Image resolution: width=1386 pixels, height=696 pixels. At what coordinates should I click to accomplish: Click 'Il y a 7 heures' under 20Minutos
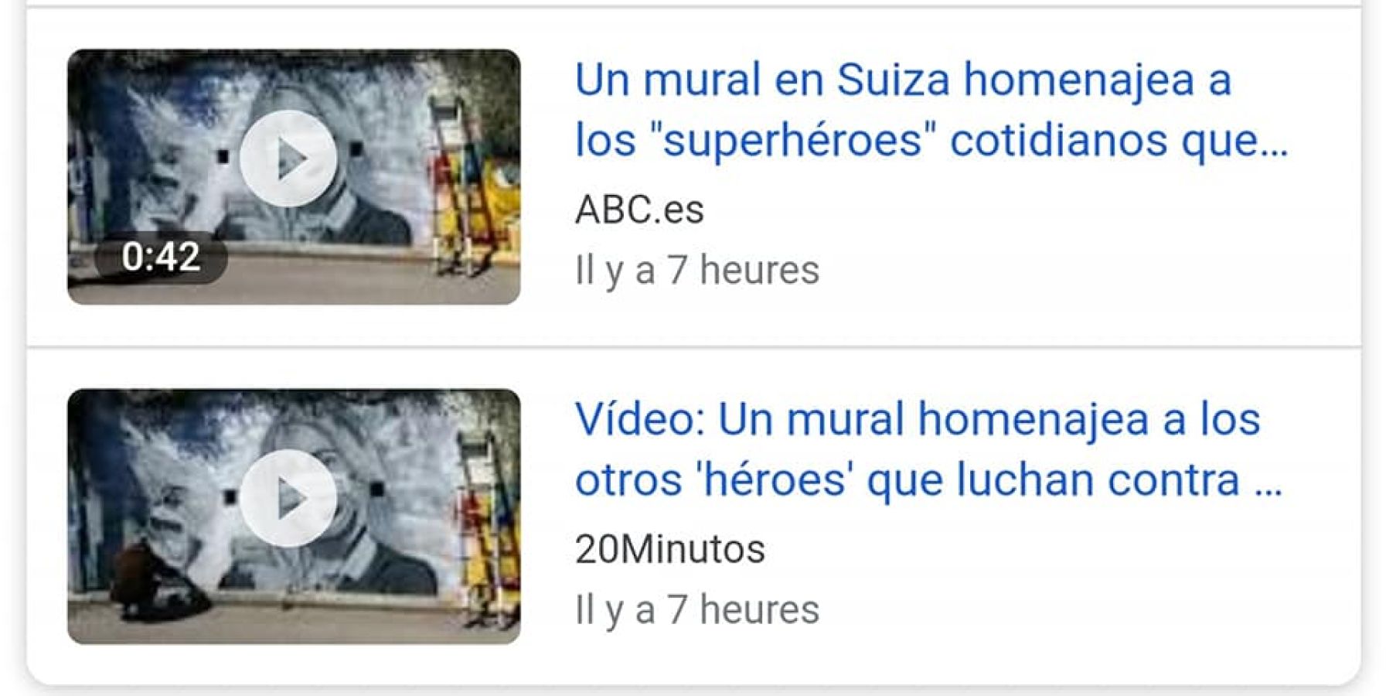click(x=696, y=610)
